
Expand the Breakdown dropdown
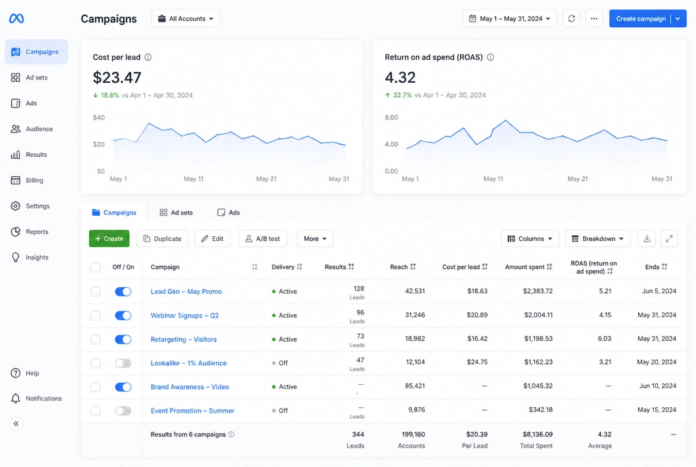[597, 239]
